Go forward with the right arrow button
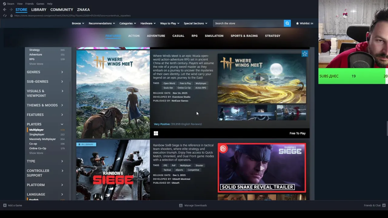 [11, 10]
